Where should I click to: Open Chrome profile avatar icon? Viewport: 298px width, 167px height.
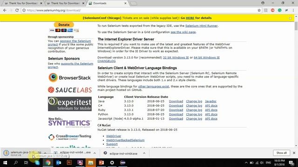point(263,3)
